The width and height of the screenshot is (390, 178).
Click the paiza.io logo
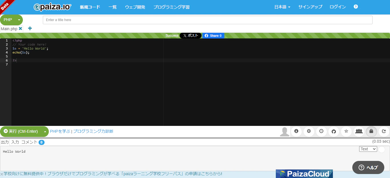coord(53,7)
